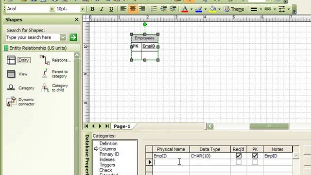This screenshot has height=175, width=311.
Task: Select the Entity shape
Action: 19,60
